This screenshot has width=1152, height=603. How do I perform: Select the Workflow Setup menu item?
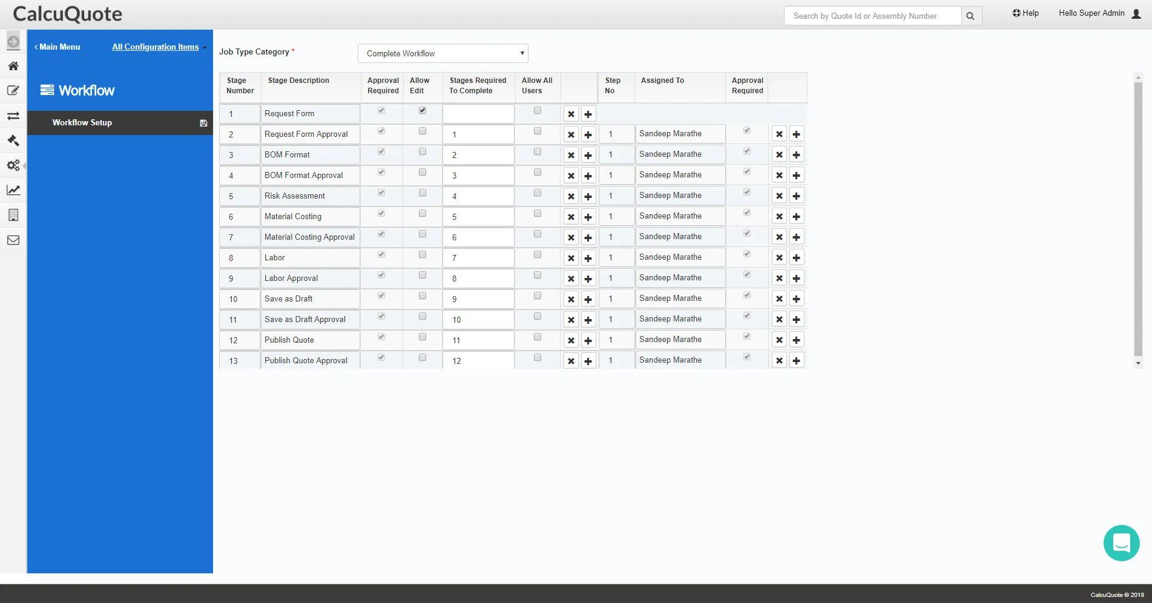tap(120, 123)
